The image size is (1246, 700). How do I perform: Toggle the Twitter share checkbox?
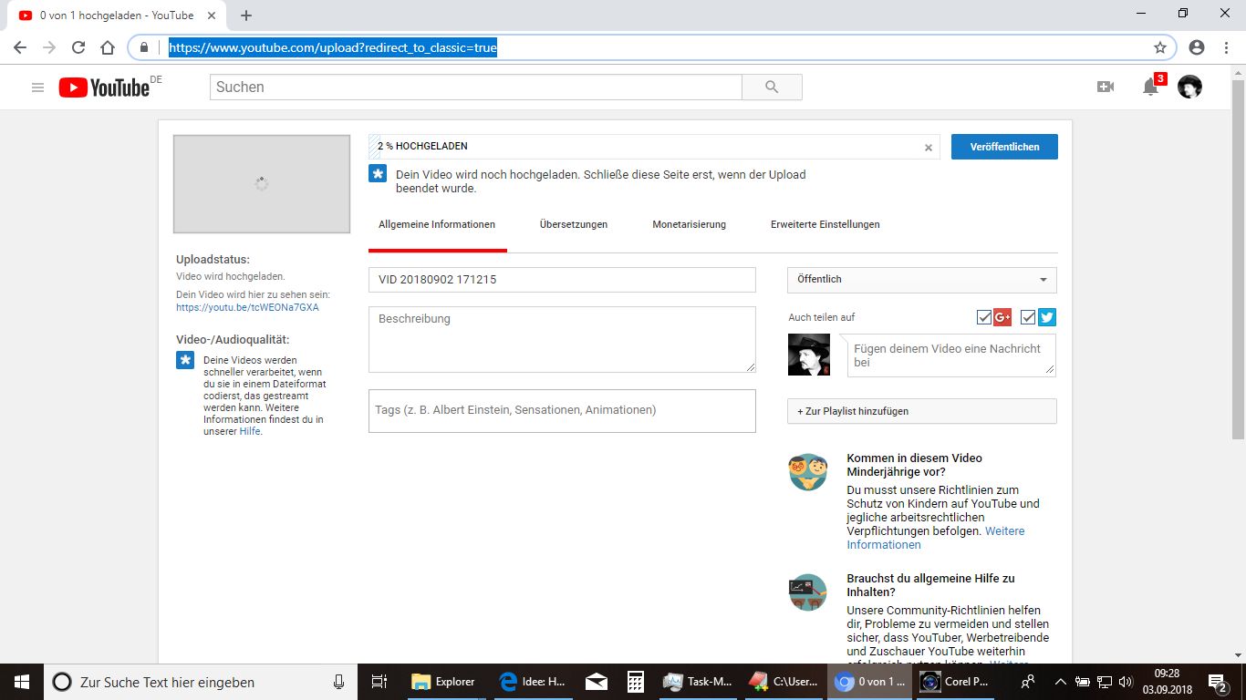click(x=1028, y=317)
